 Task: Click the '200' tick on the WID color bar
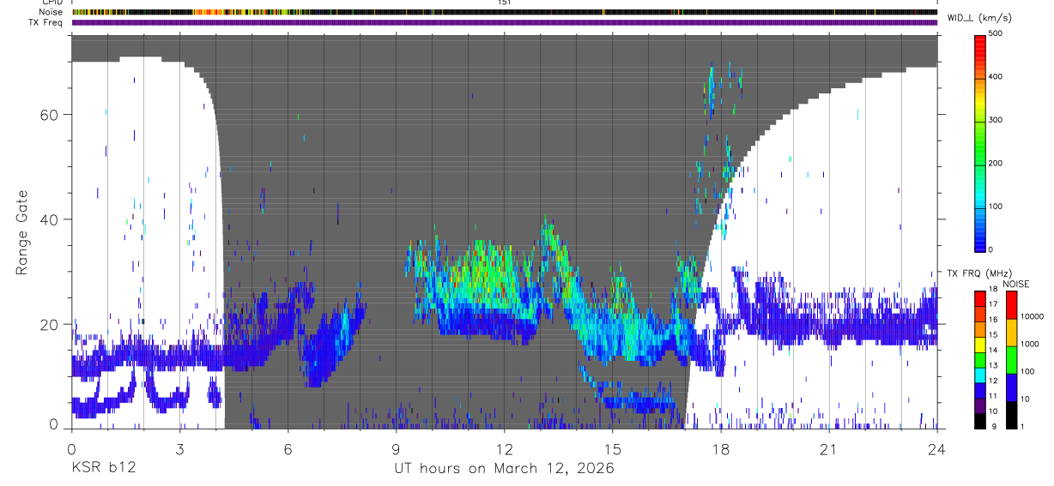996,163
